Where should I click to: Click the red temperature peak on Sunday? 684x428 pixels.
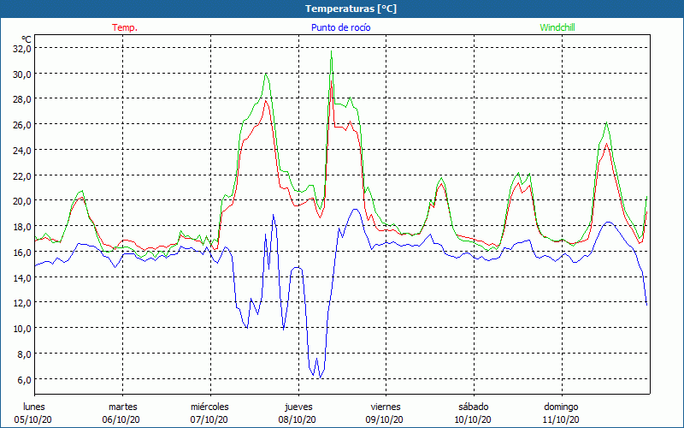[606, 144]
